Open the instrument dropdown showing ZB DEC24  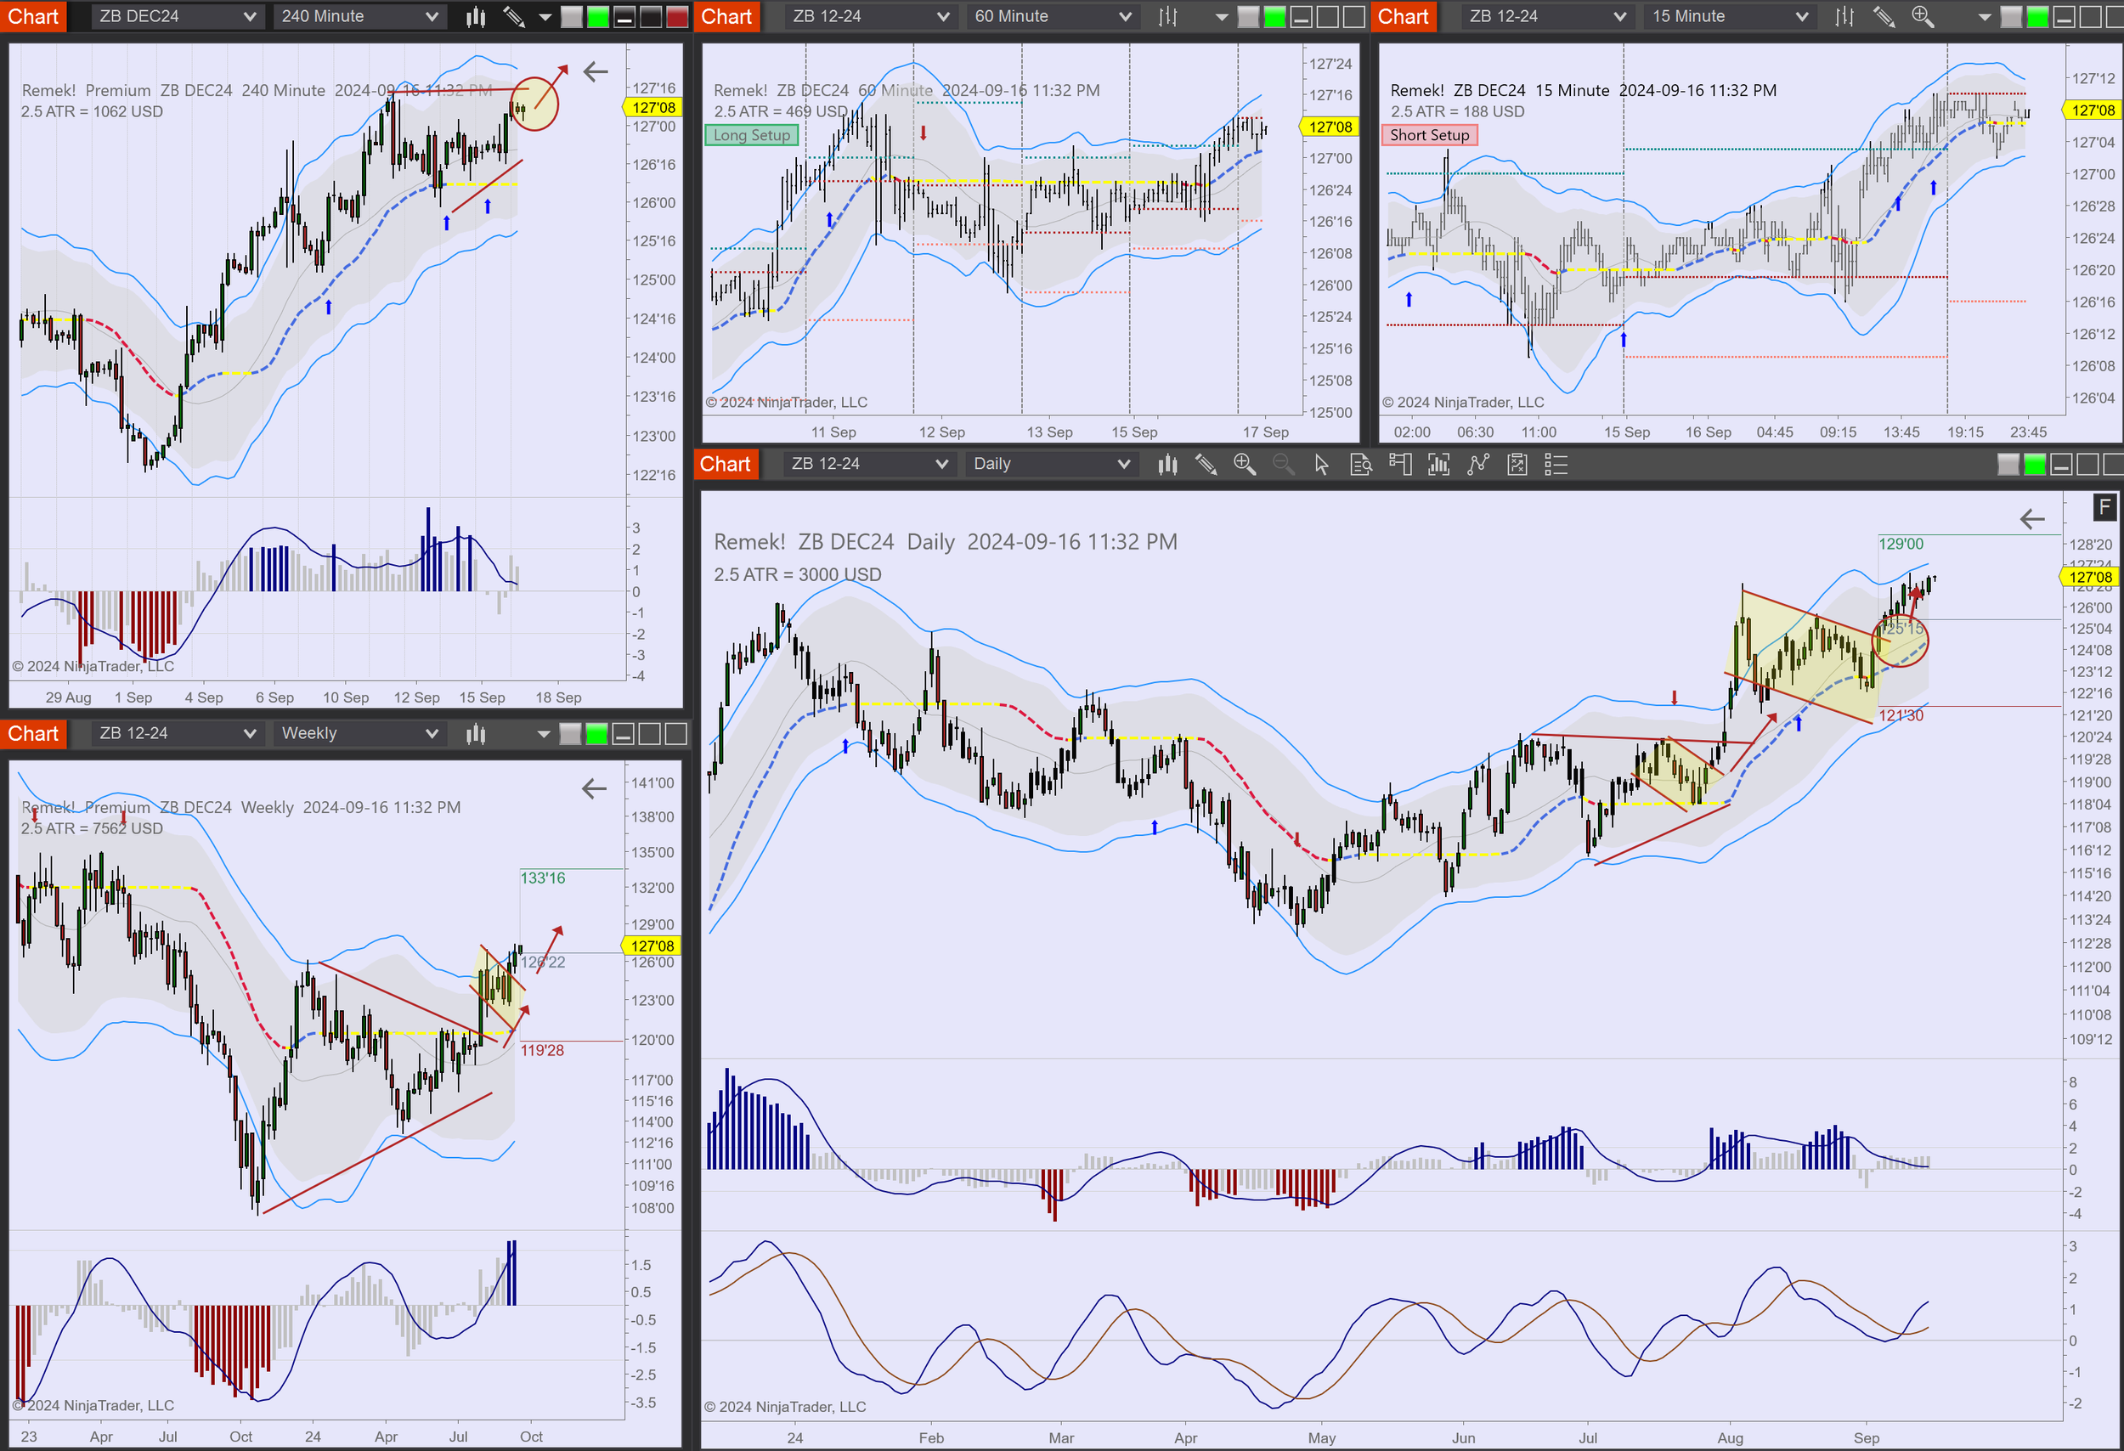pyautogui.click(x=177, y=15)
